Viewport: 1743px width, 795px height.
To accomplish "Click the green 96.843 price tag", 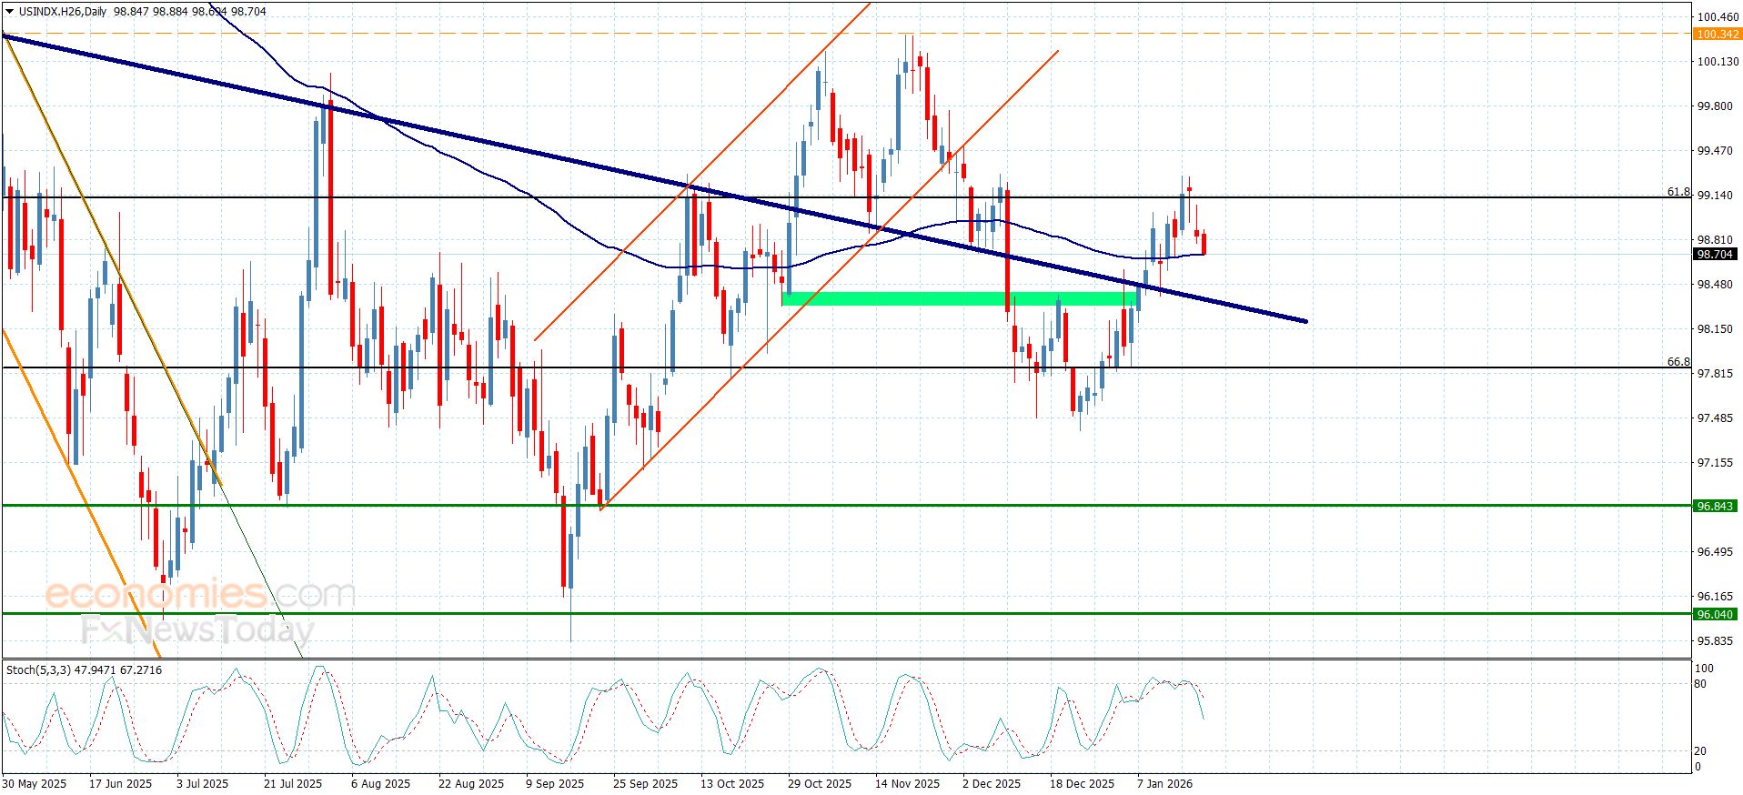I will click(x=1715, y=506).
